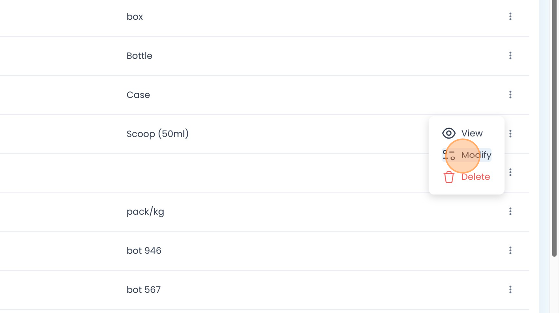Click the Case row label

tap(138, 95)
